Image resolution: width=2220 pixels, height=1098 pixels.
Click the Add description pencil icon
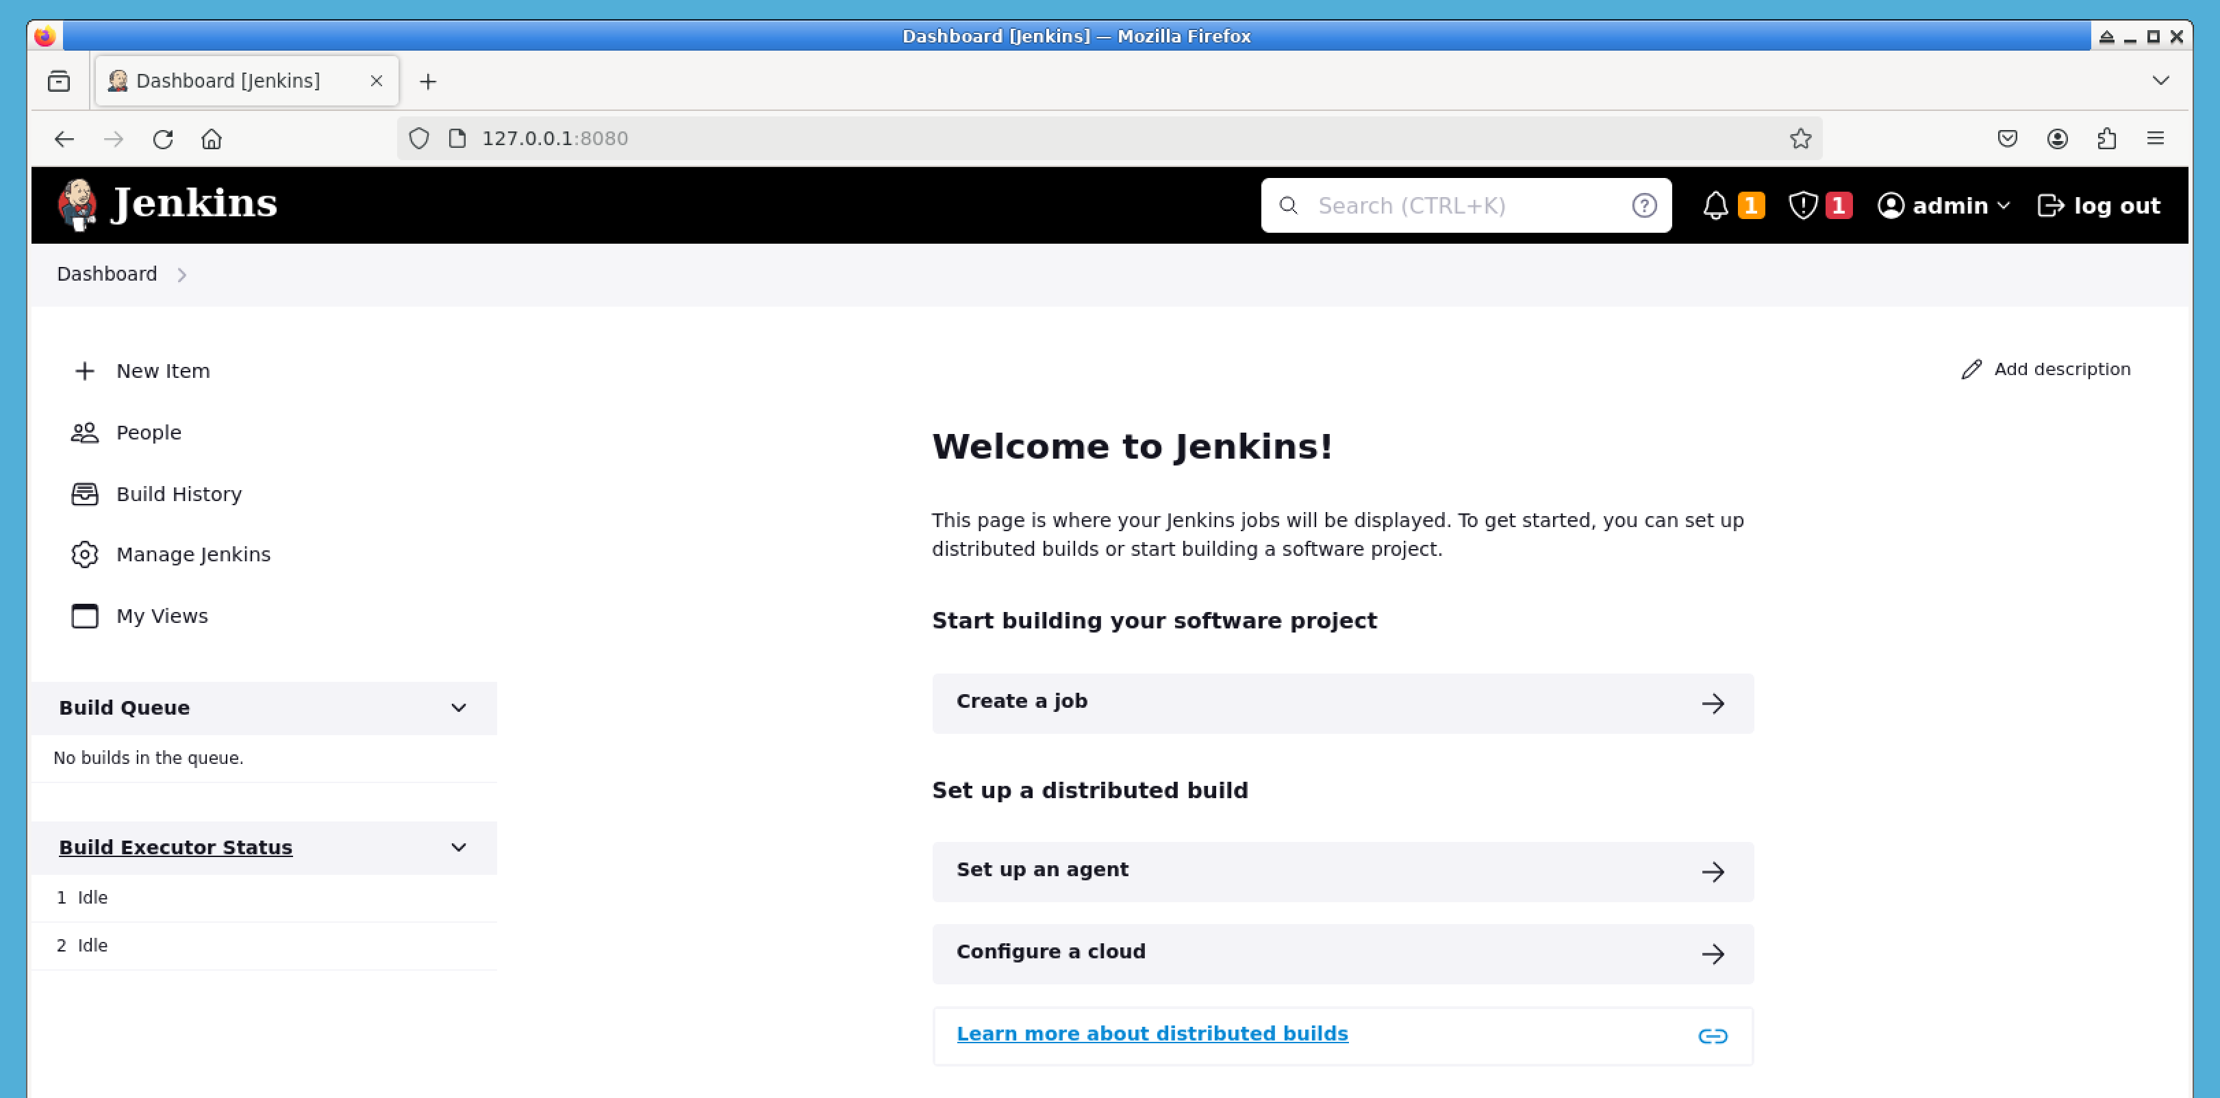pyautogui.click(x=1971, y=370)
